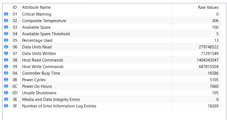This screenshot has height=120, width=227.
Task: Select Media and Data Integrity Errors row
Action: pos(111,99)
